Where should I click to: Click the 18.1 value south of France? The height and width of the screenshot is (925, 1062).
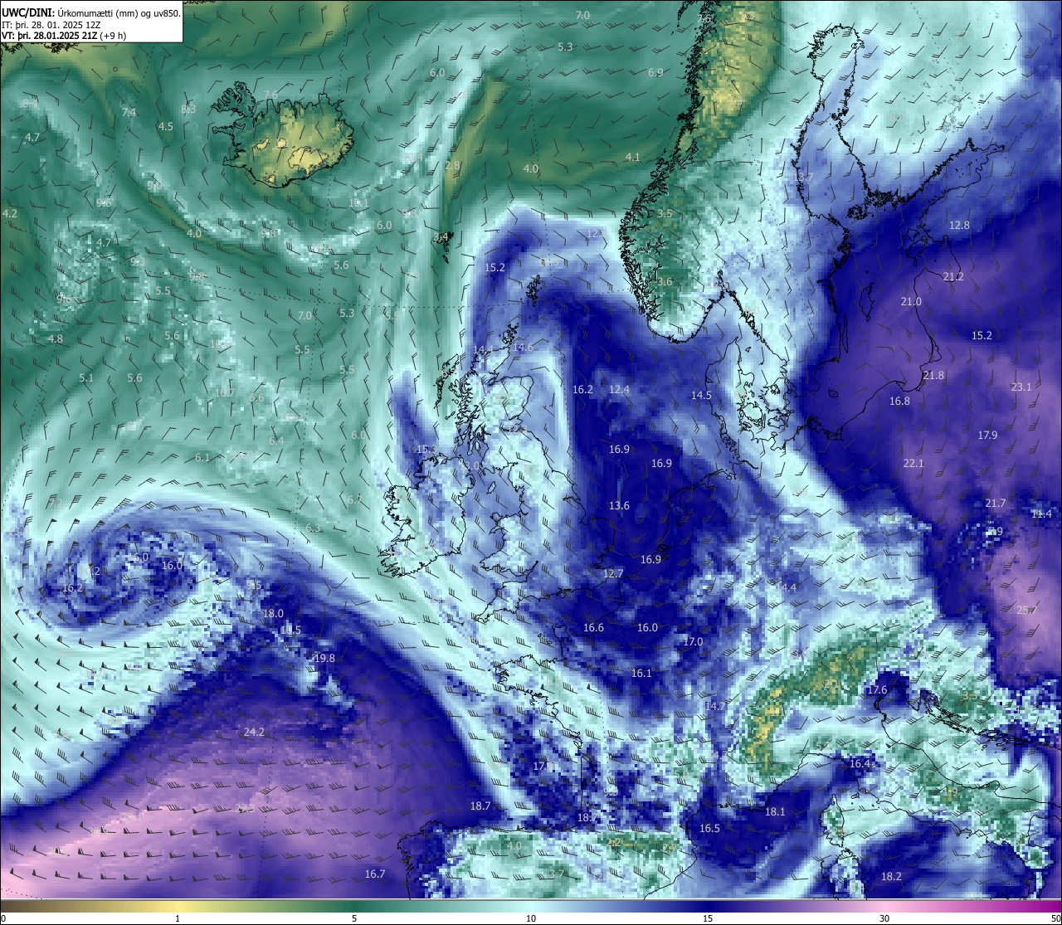pyautogui.click(x=775, y=811)
